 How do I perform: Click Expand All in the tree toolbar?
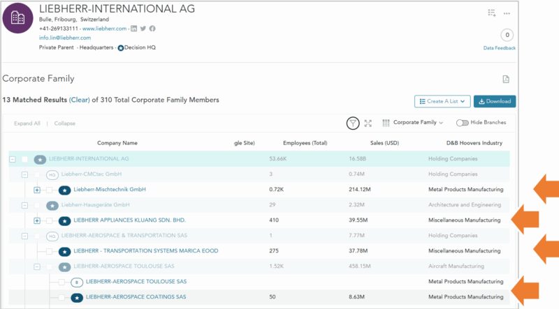point(27,123)
